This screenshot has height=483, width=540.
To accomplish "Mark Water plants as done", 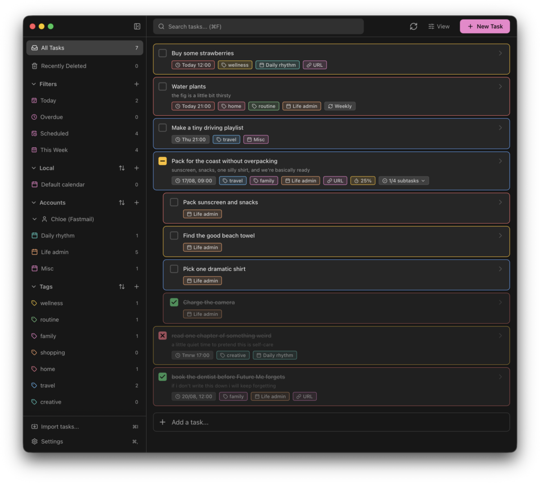I will click(163, 86).
